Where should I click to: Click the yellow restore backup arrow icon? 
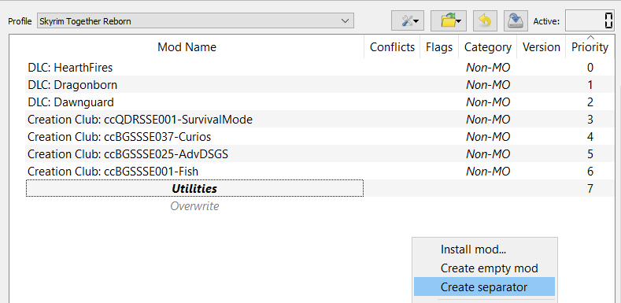(485, 20)
